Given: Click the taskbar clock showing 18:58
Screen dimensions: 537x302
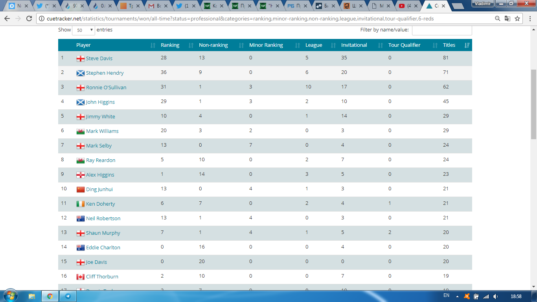Looking at the screenshot, I should 515,296.
